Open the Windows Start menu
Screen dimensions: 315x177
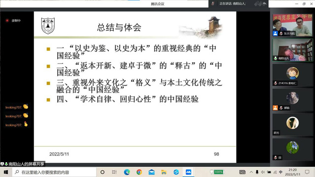coord(6,172)
